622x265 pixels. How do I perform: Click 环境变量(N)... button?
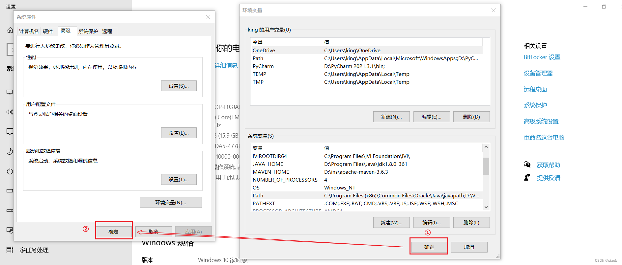(171, 202)
